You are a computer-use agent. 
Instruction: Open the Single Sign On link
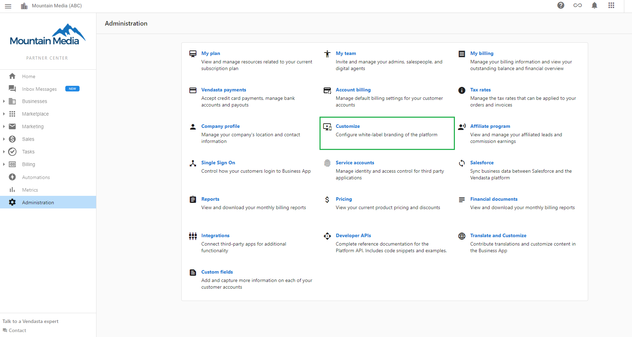tap(218, 163)
